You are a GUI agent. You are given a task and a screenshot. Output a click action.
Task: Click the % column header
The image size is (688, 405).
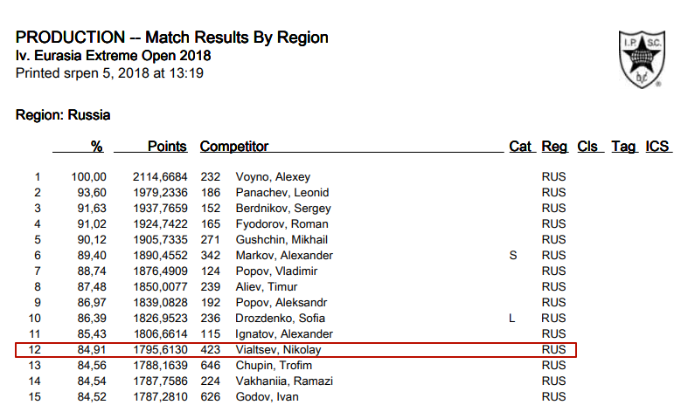pos(97,147)
